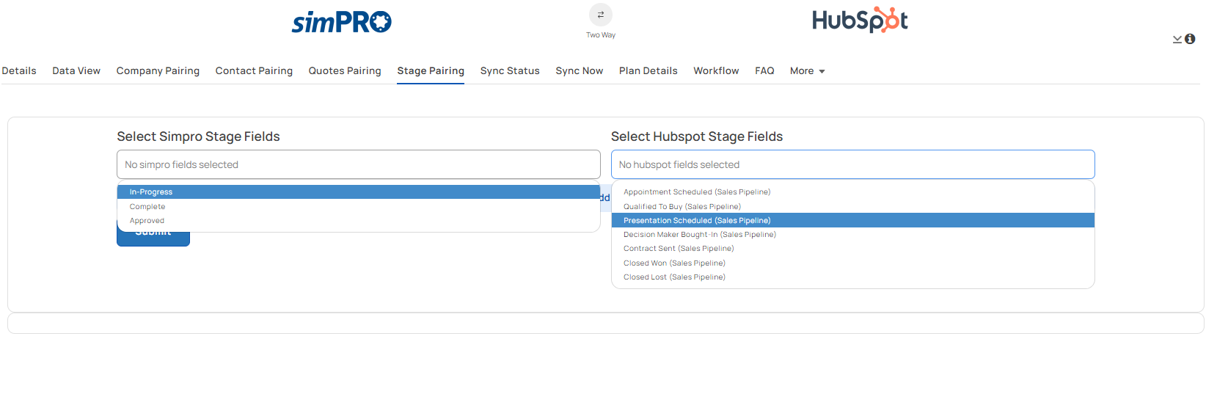Click the info icon at top right
The width and height of the screenshot is (1206, 394).
(x=1190, y=39)
